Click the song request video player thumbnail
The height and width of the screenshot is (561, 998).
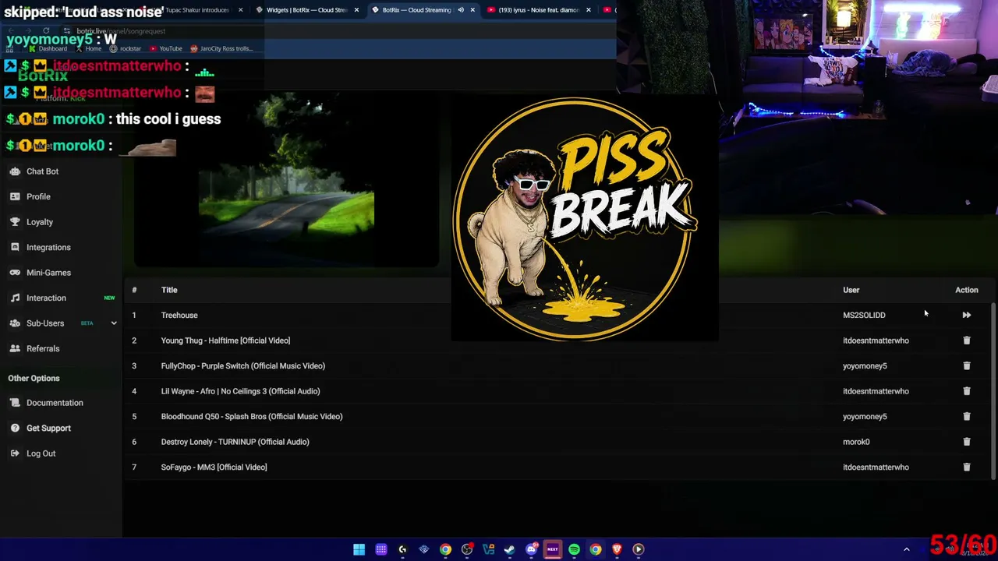coord(286,179)
